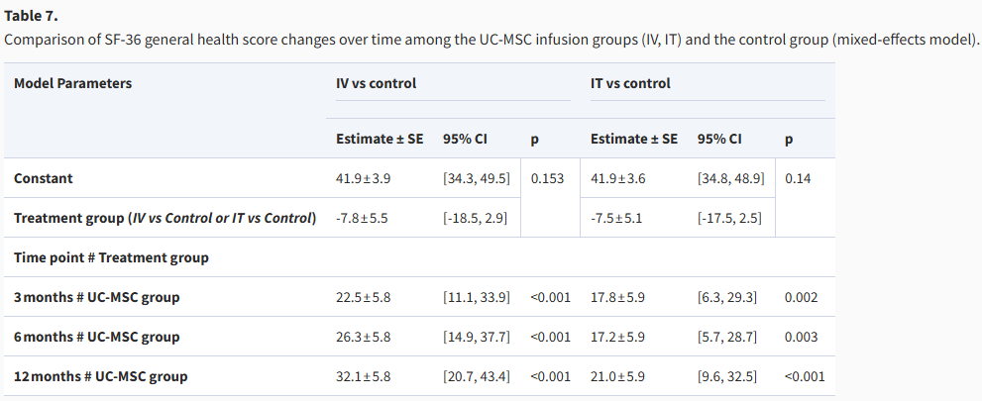Click the confidence interval [-17.5, 2.5]
The height and width of the screenshot is (401, 982).
click(x=730, y=218)
